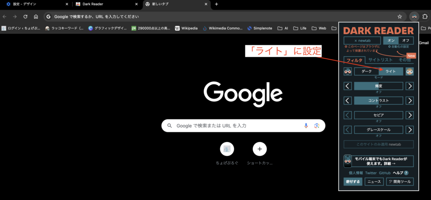Decrease 輝度 with left arrow
Viewport: 431px width, 200px height.
348,86
